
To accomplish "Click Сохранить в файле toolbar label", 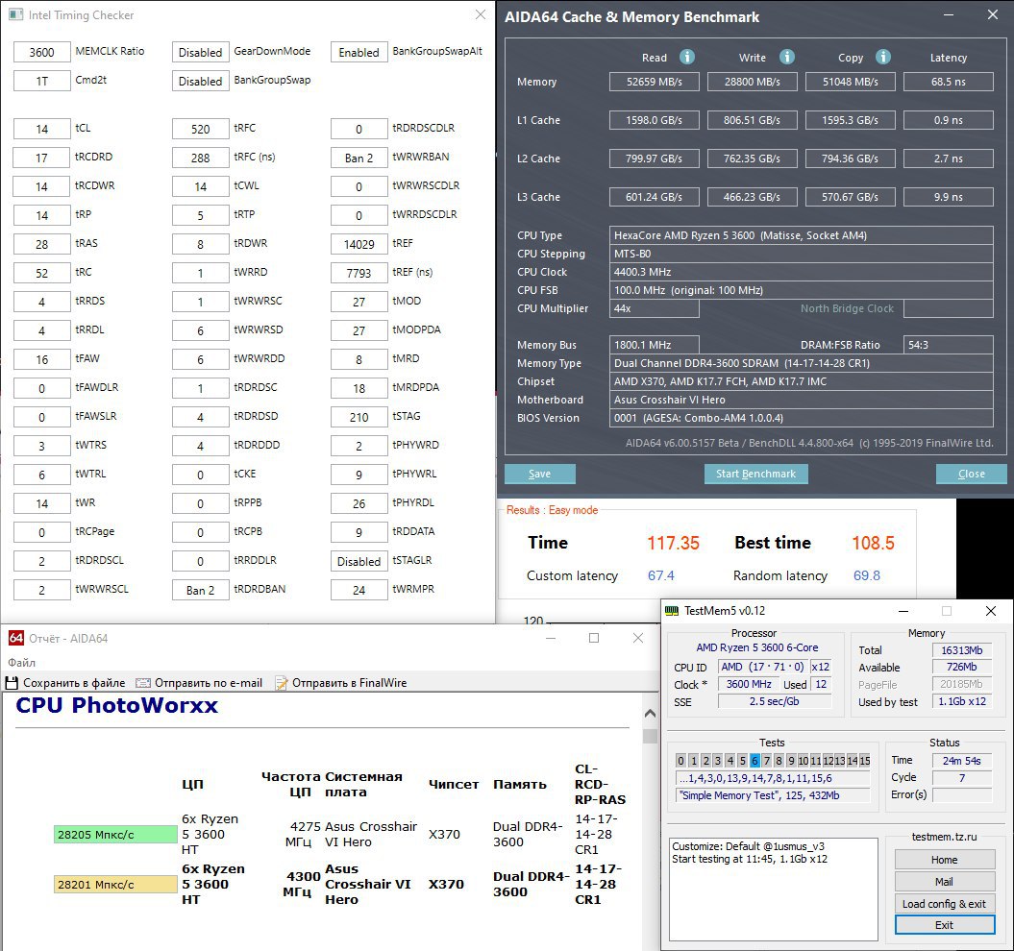I will pyautogui.click(x=74, y=683).
